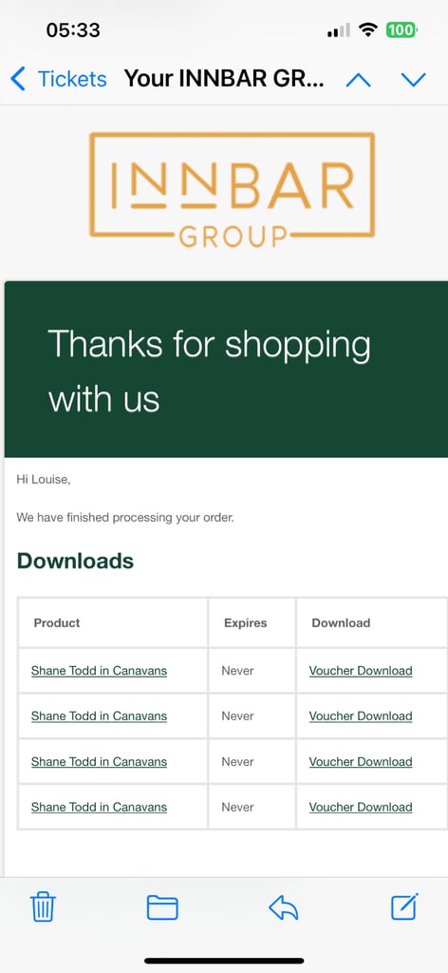Open first Shane Todd in Canavans link
The image size is (448, 973).
tap(99, 671)
